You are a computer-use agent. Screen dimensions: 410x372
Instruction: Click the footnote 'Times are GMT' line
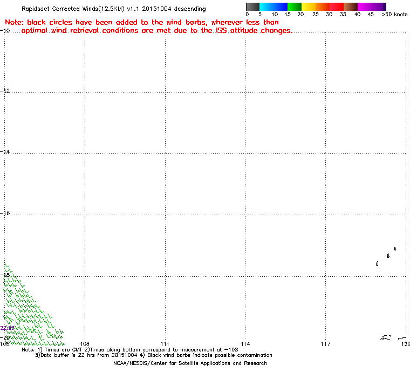[x=130, y=350]
